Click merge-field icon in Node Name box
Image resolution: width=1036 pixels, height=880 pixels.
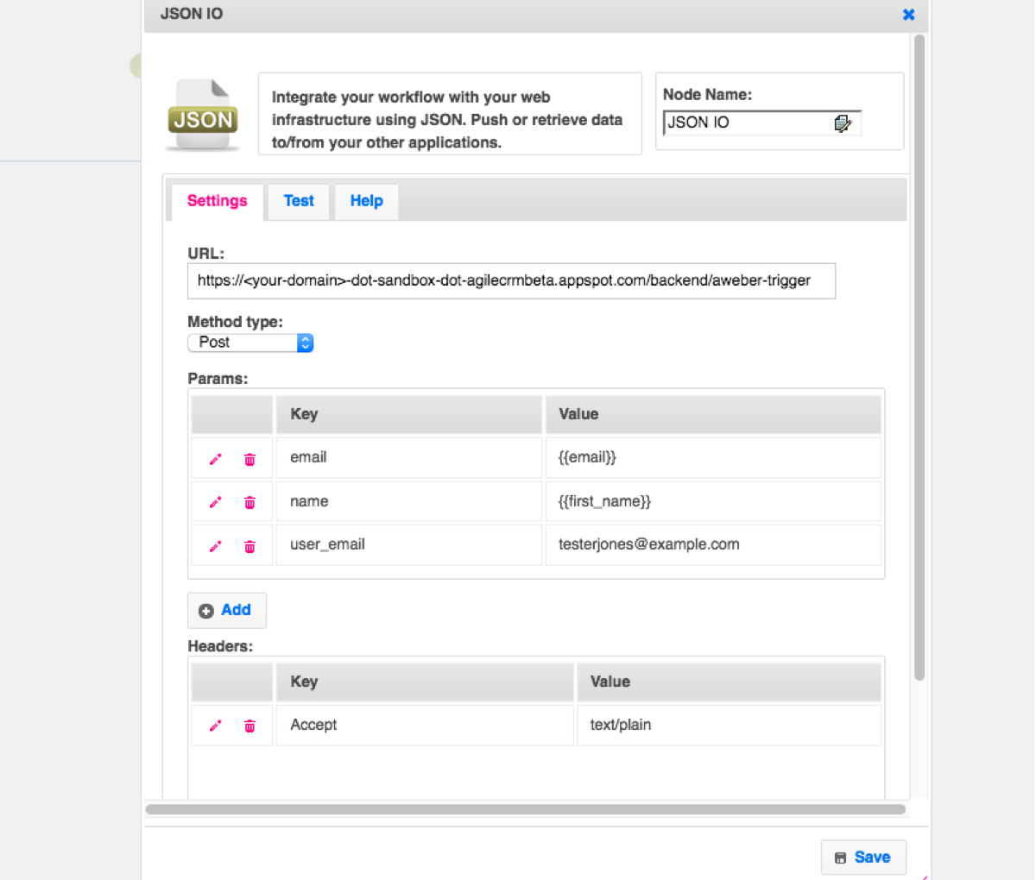[843, 123]
